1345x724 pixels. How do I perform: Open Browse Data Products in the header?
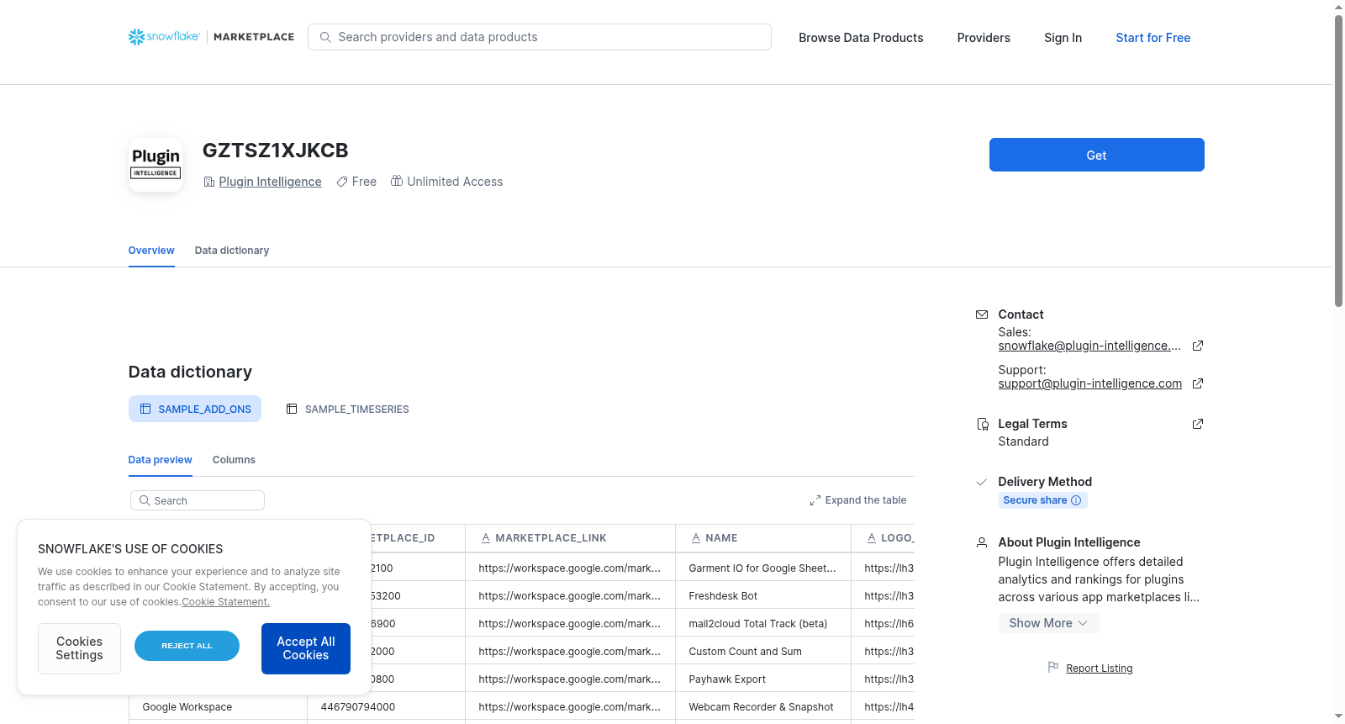861,38
